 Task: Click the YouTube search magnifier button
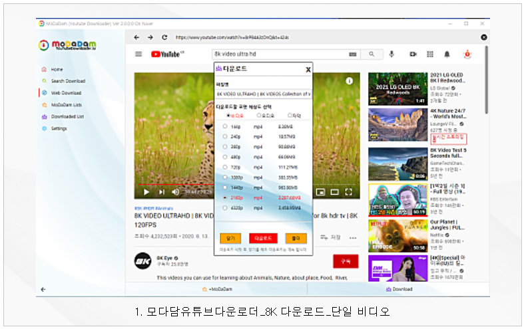[x=372, y=54]
